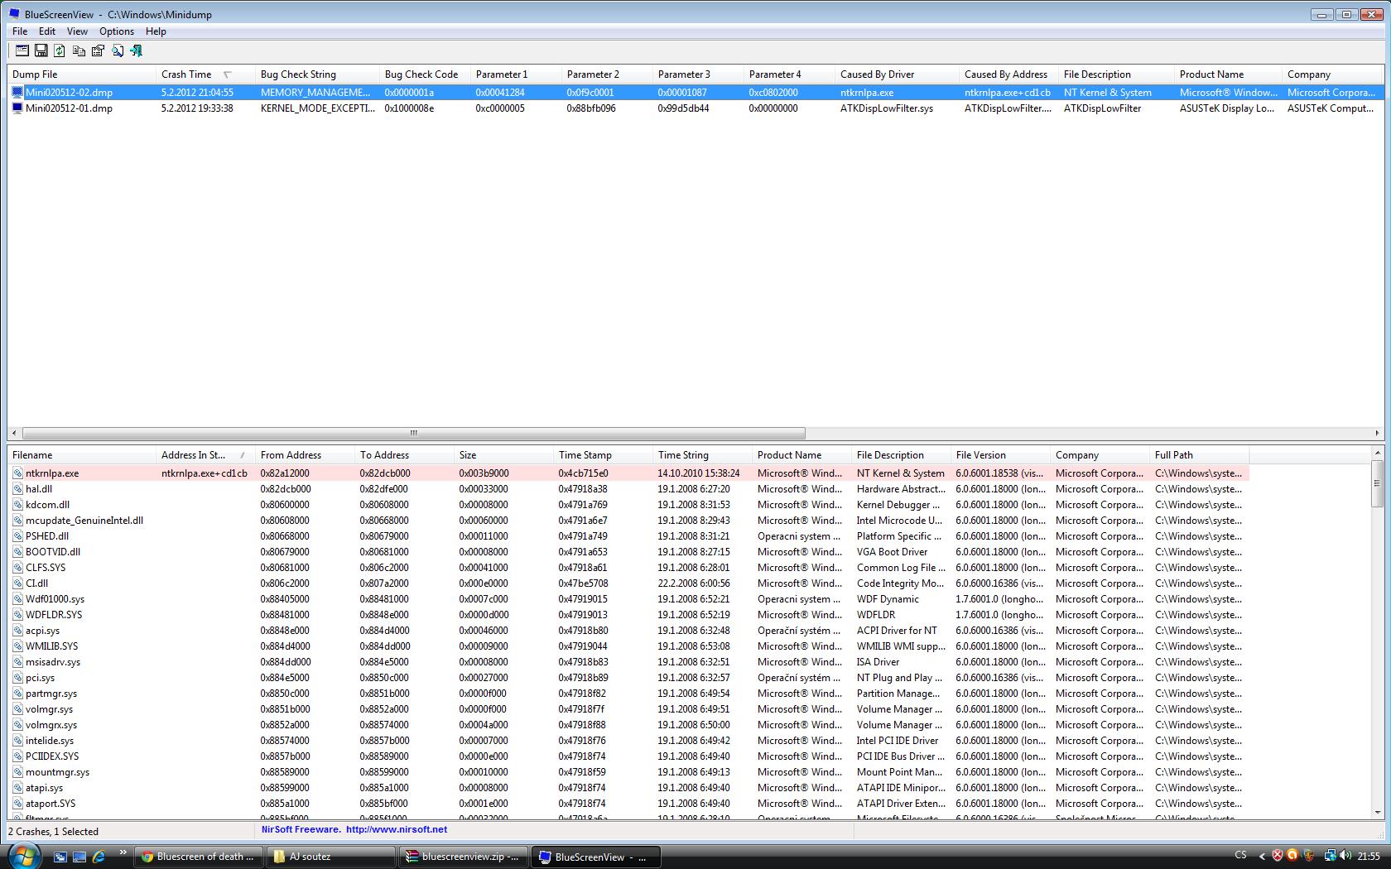This screenshot has width=1391, height=869.
Task: Click the Save Selected Items floppy icon
Action: [x=41, y=50]
